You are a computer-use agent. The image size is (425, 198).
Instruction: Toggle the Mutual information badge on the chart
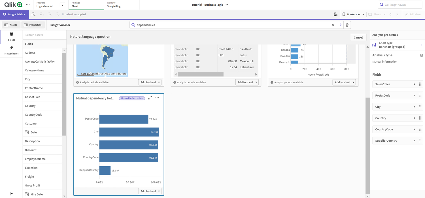pos(131,98)
